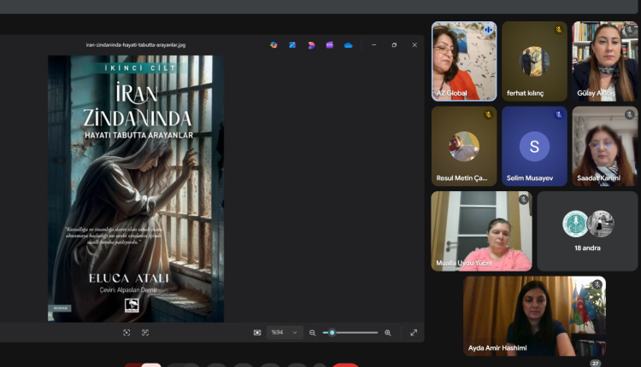Click zoom in magnifier icon
This screenshot has width=641, height=367.
pyautogui.click(x=387, y=333)
